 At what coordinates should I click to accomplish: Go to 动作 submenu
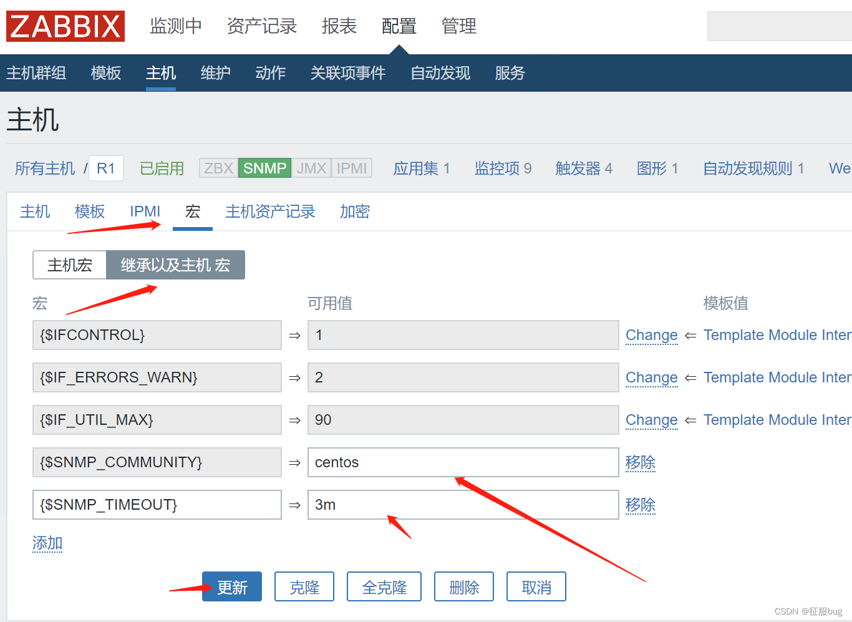271,73
